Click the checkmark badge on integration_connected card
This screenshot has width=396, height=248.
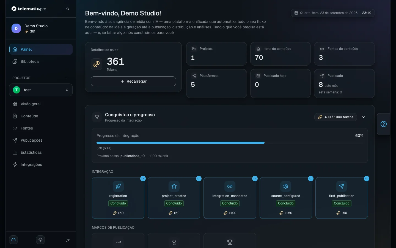tap(255, 179)
